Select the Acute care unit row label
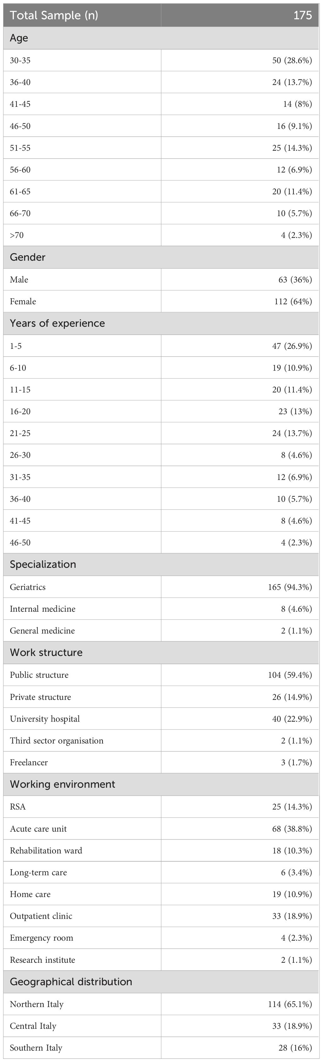323x1062 pixels. [x=38, y=829]
